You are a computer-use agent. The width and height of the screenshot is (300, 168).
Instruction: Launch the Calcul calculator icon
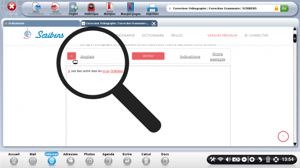146,161
